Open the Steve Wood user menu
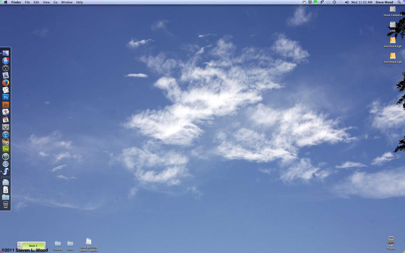The height and width of the screenshot is (253, 405). [x=384, y=2]
